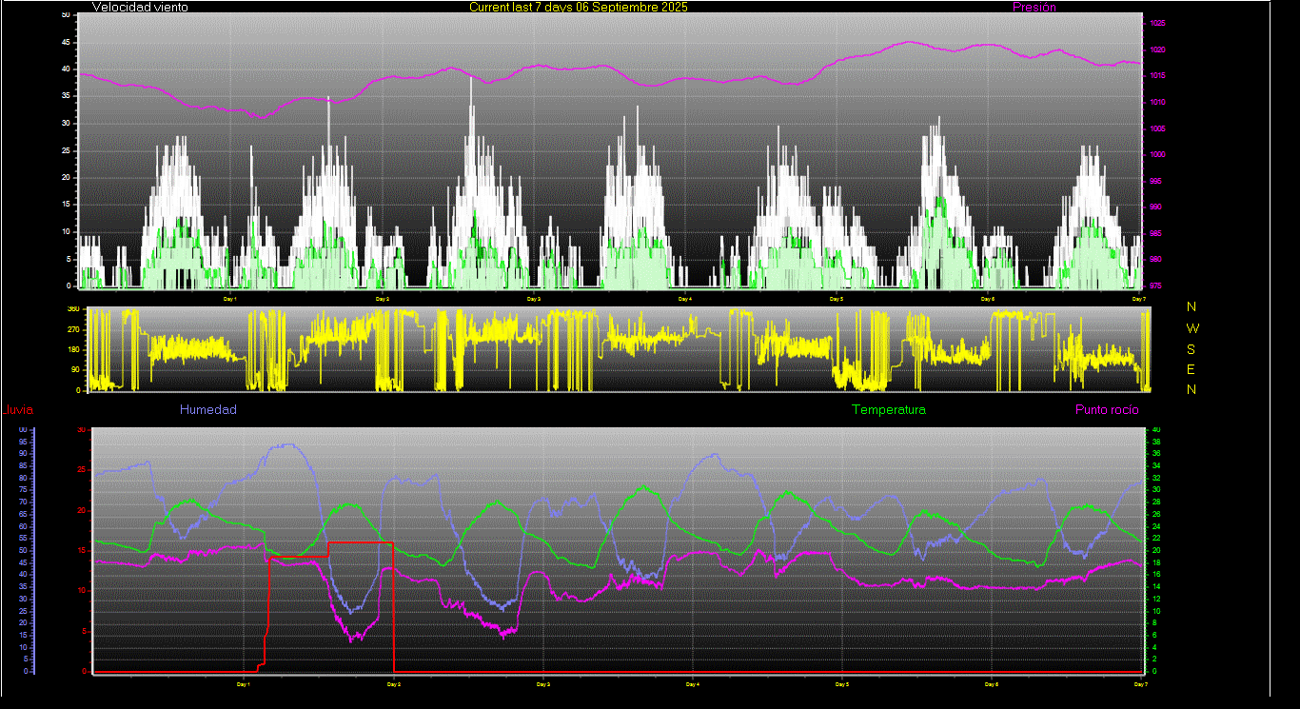1300x709 pixels.
Task: Click the magenta "Punto rocío" label
Action: click(x=1107, y=410)
